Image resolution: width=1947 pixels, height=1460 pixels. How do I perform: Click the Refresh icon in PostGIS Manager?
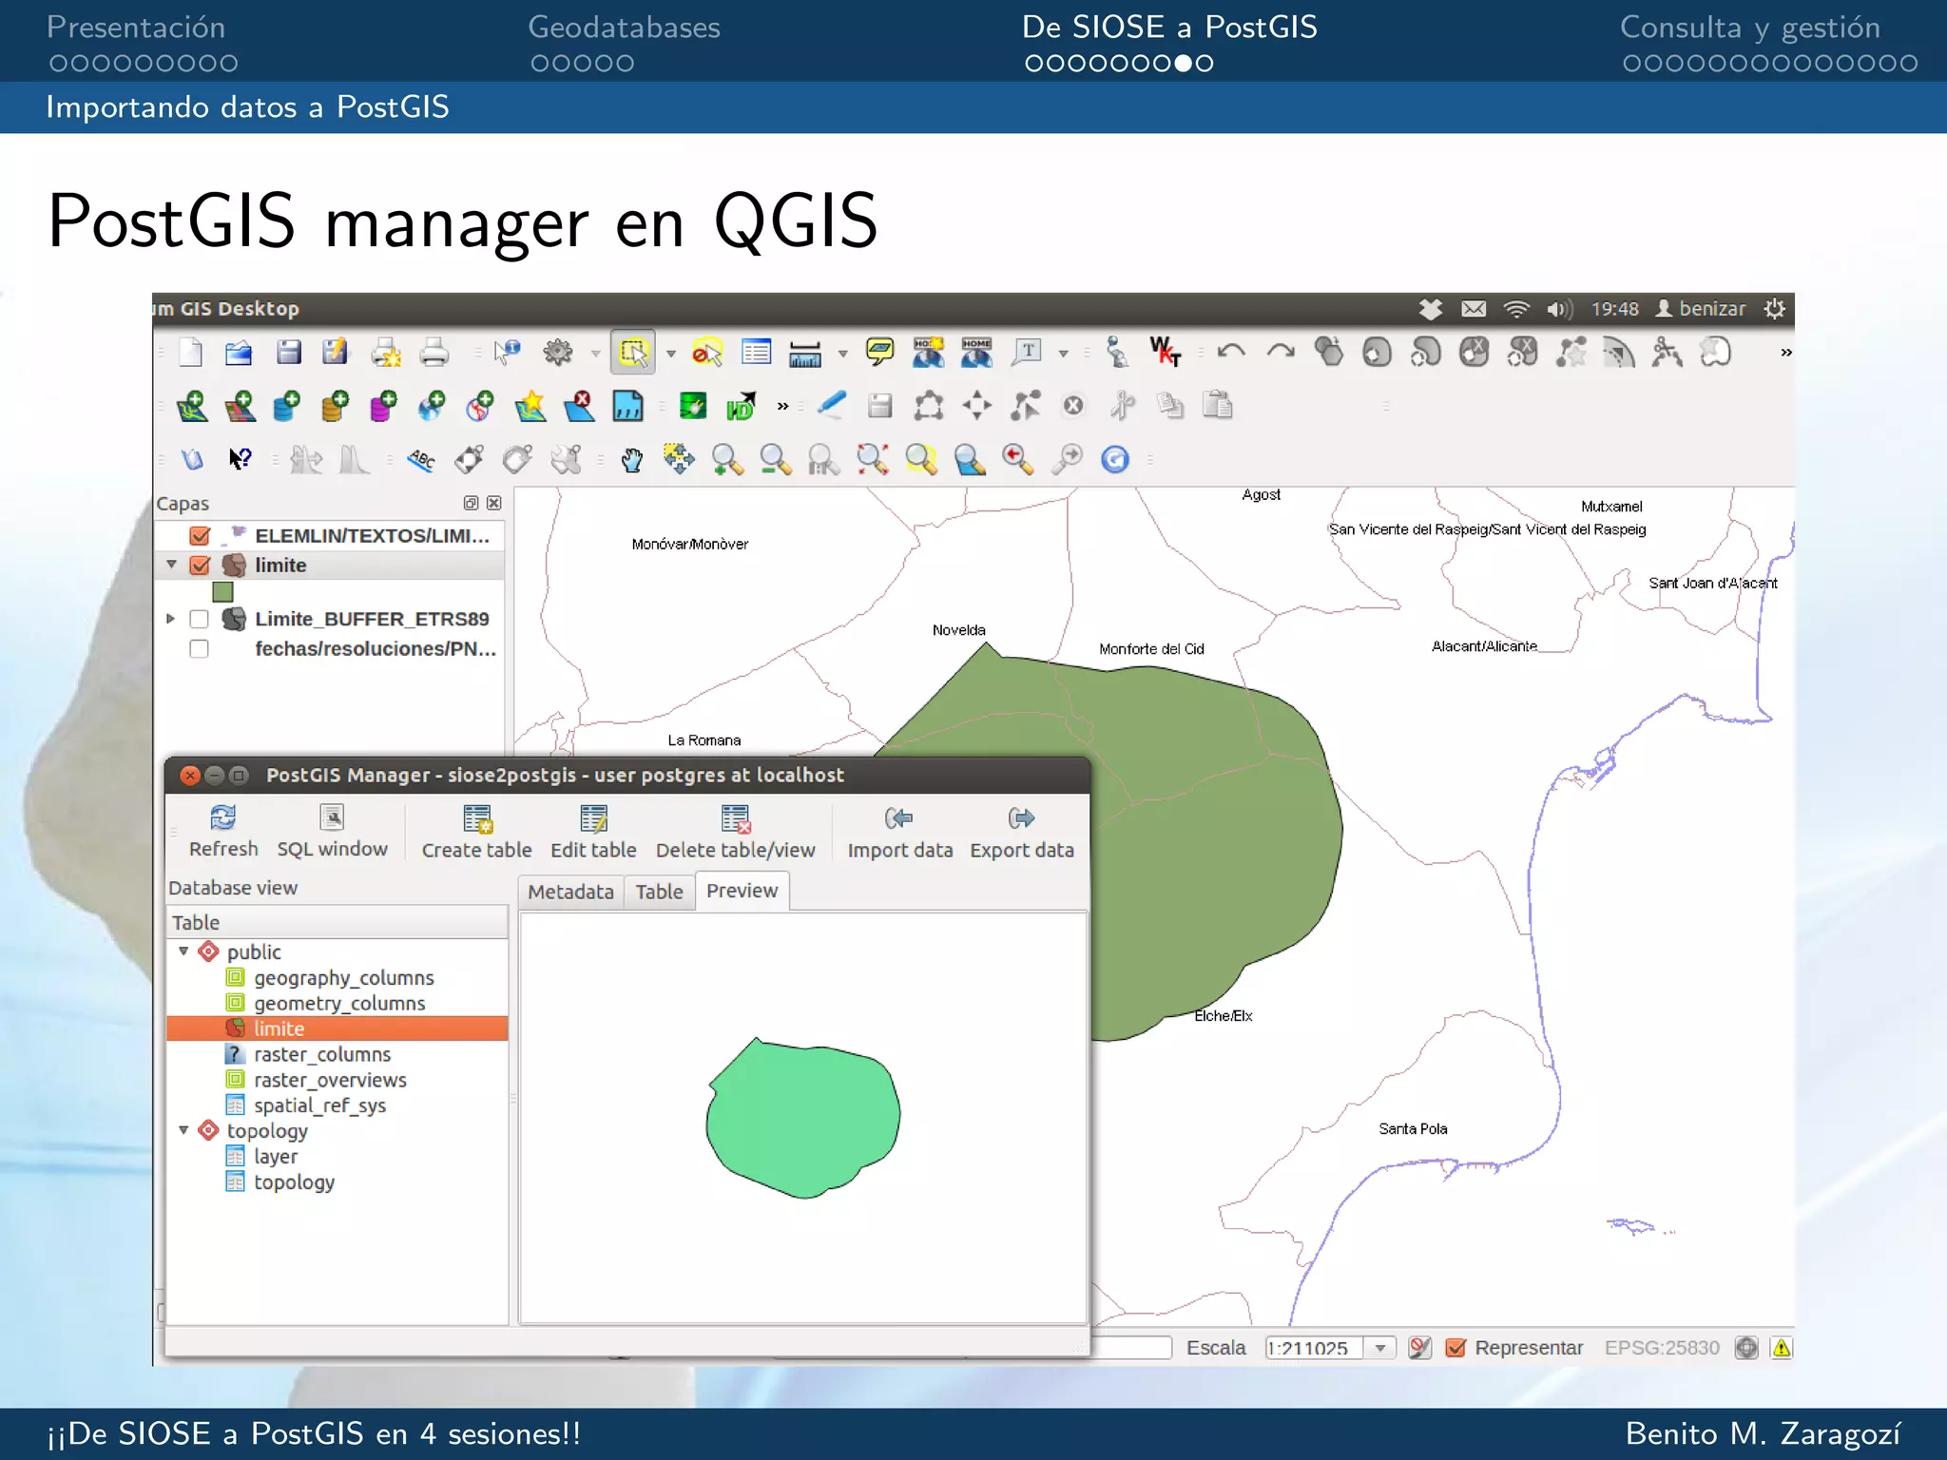click(x=222, y=817)
